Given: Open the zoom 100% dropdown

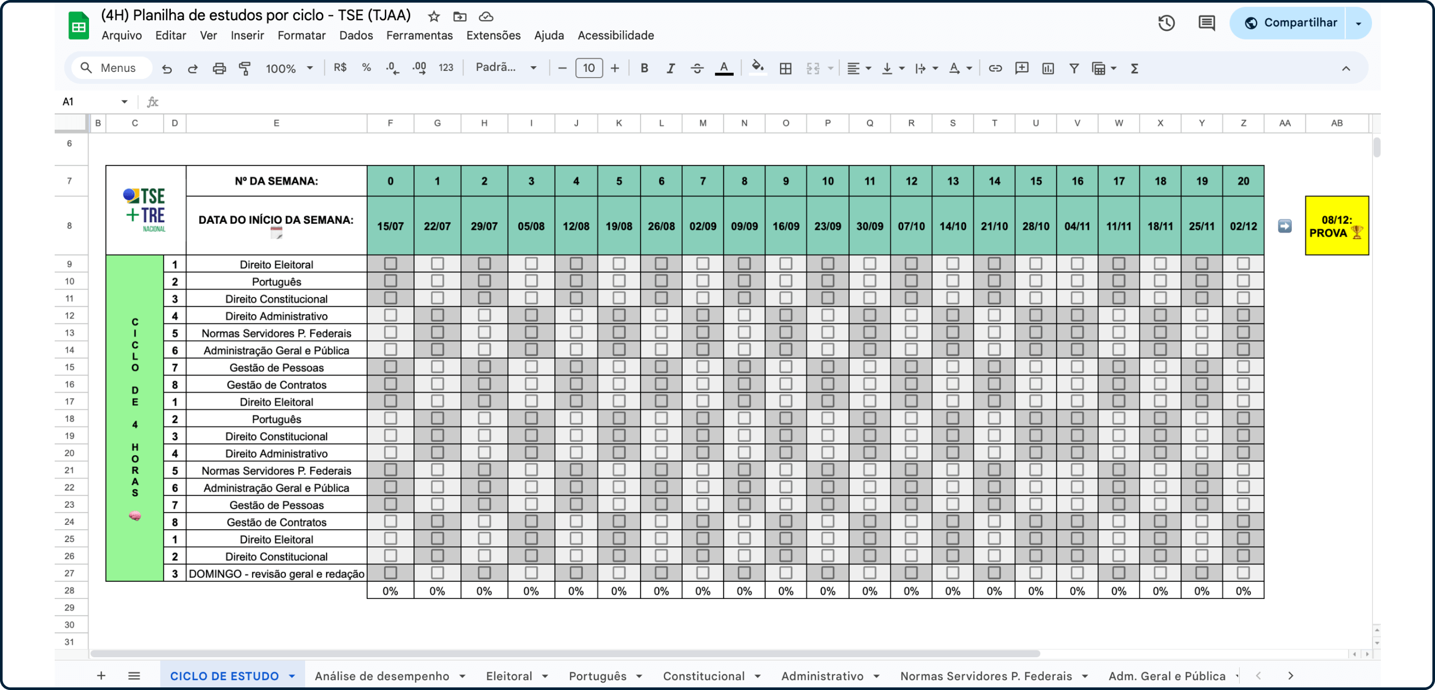Looking at the screenshot, I should (289, 68).
